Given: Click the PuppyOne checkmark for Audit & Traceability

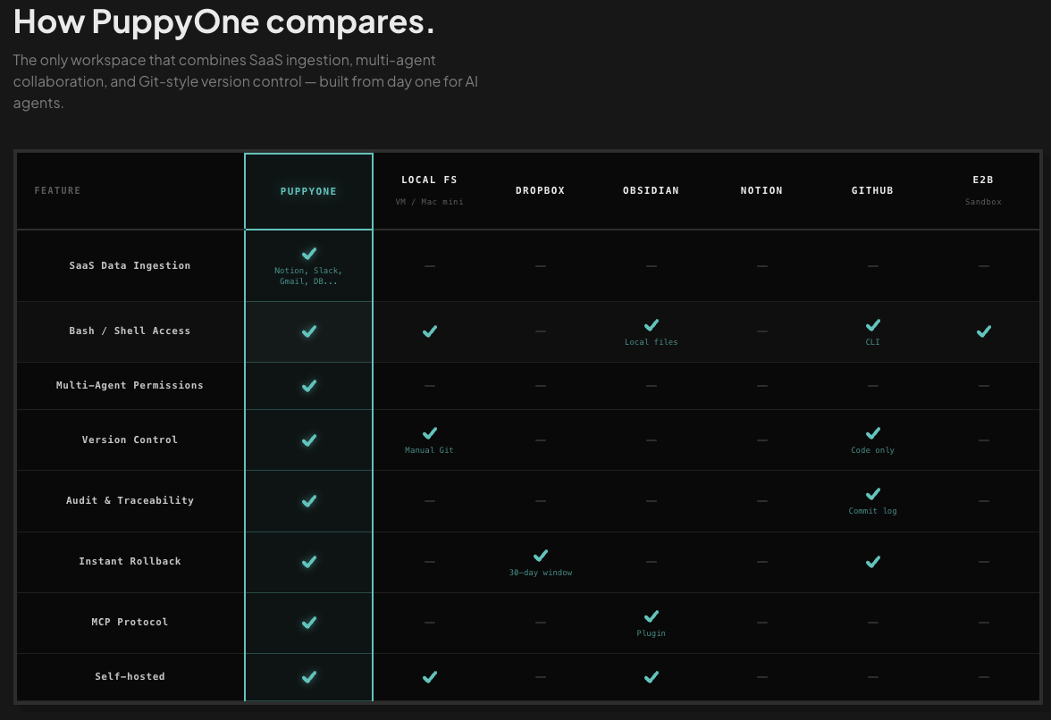Looking at the screenshot, I should 309,501.
